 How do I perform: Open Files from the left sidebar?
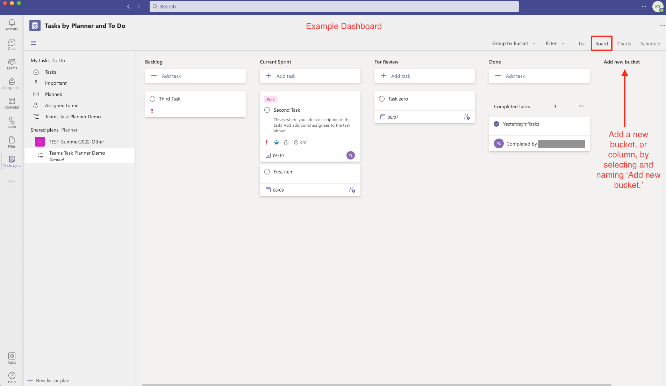click(x=12, y=141)
